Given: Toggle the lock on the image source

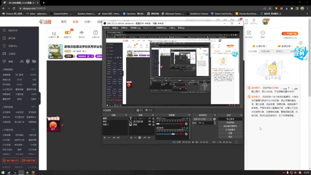Looking at the screenshot, I should tap(153, 124).
